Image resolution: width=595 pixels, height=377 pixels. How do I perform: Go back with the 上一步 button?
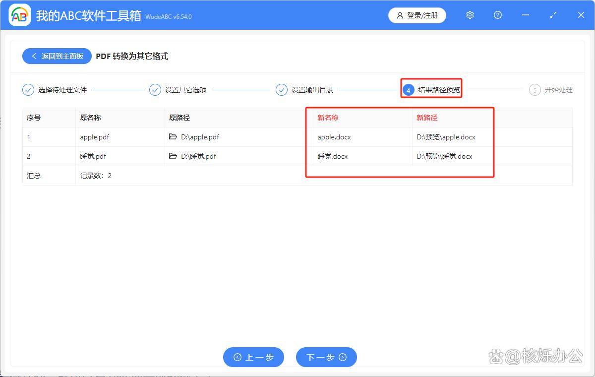[253, 357]
